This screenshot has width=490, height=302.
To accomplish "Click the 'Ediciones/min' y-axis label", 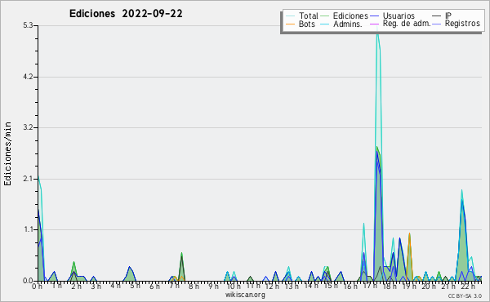I will (7, 153).
